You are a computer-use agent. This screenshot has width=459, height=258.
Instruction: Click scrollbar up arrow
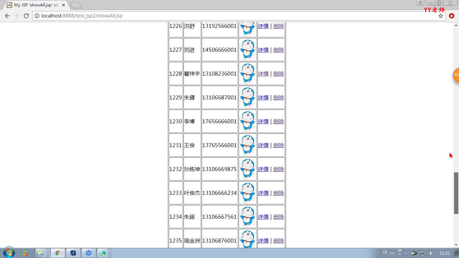pos(456,25)
